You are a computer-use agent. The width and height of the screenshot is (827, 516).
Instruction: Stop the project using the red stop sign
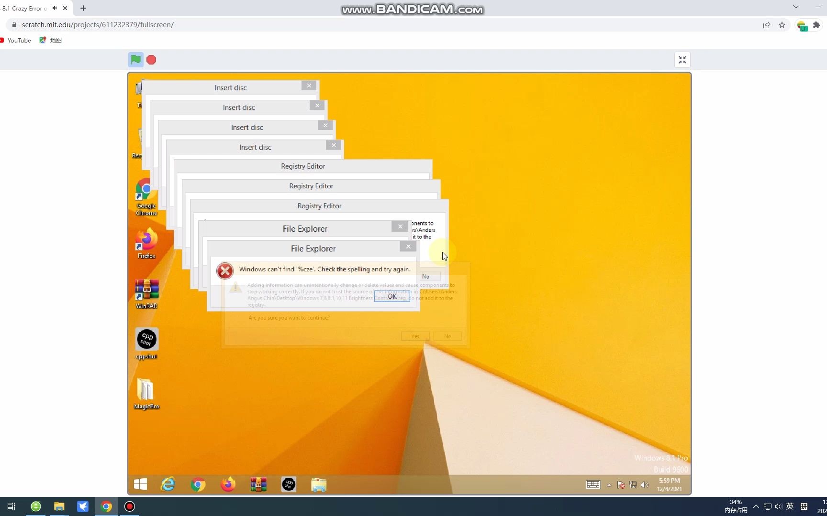pyautogui.click(x=151, y=59)
